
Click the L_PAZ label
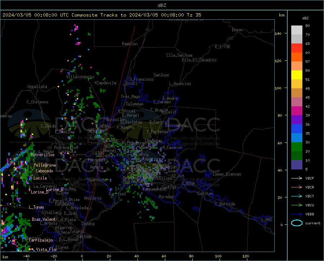coord(267,220)
